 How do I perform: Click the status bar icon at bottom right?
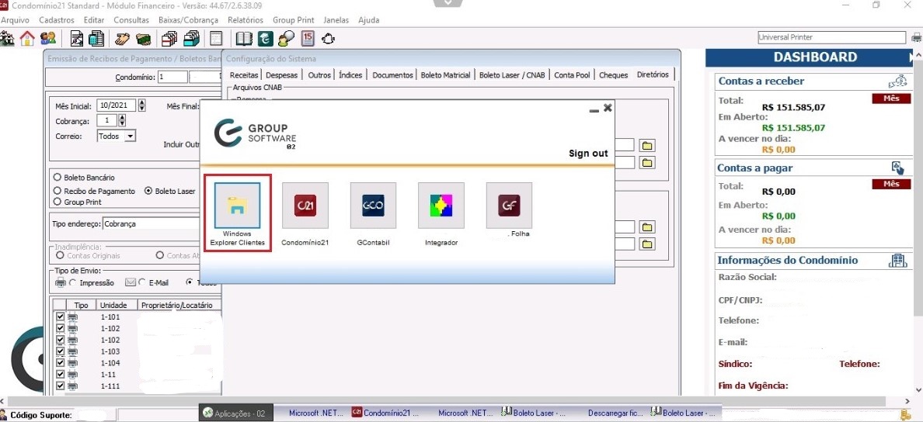(906, 415)
